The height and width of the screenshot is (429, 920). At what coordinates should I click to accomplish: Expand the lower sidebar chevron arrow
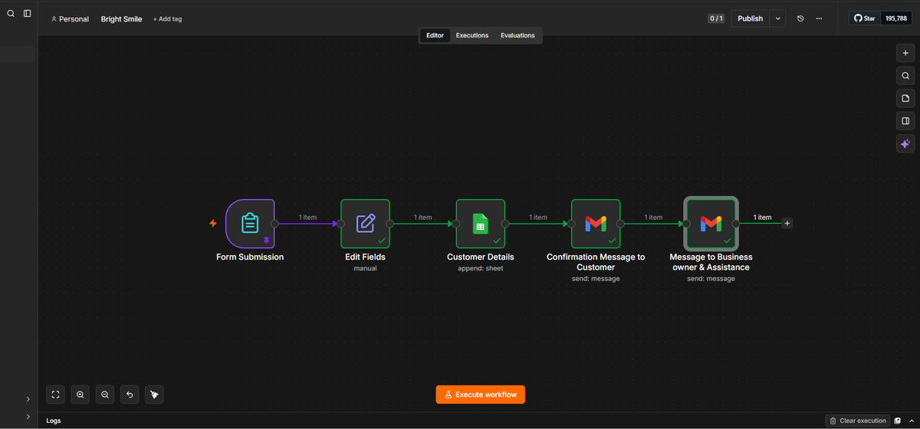click(28, 417)
